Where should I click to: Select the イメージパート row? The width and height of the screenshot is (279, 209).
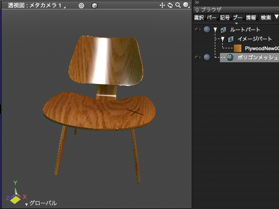pos(255,39)
